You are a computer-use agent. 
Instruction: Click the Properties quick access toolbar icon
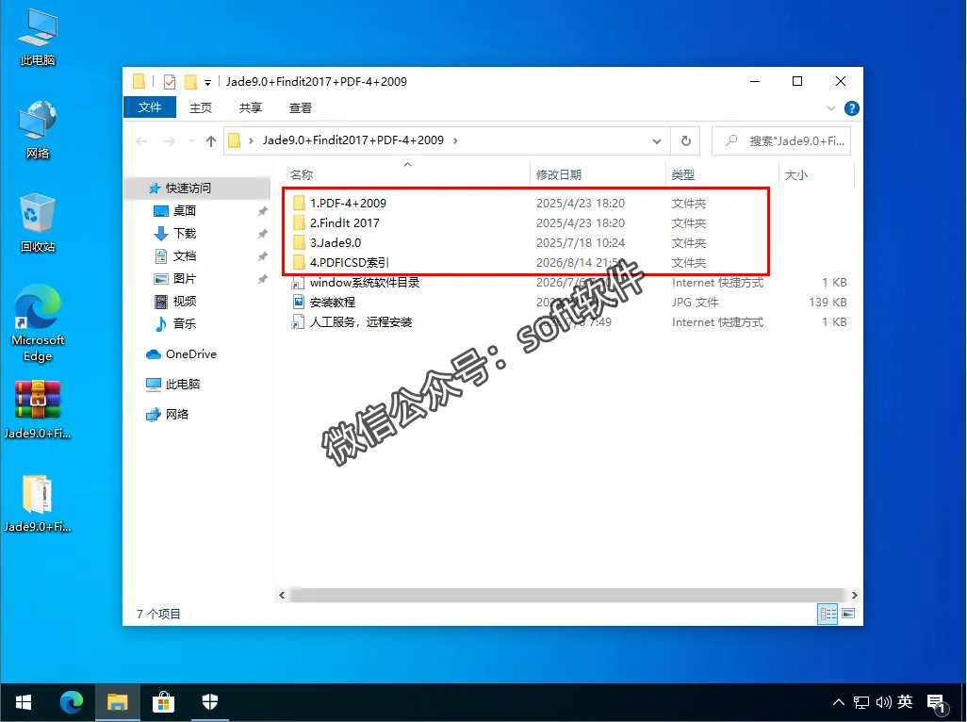point(169,81)
